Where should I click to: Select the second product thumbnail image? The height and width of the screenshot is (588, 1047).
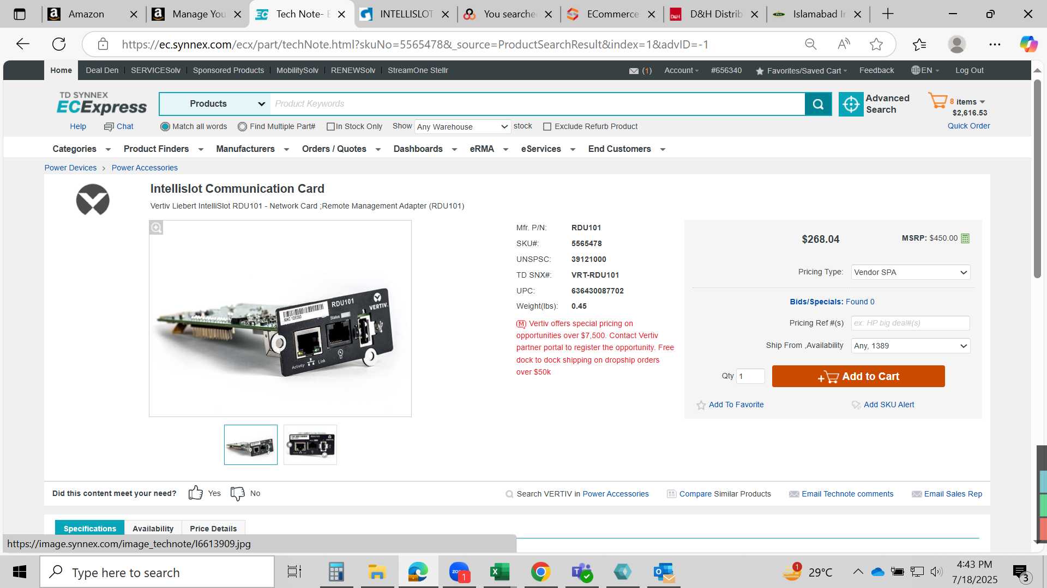click(x=310, y=445)
